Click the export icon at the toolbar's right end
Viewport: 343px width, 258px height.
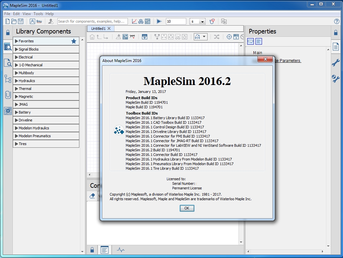[224, 21]
